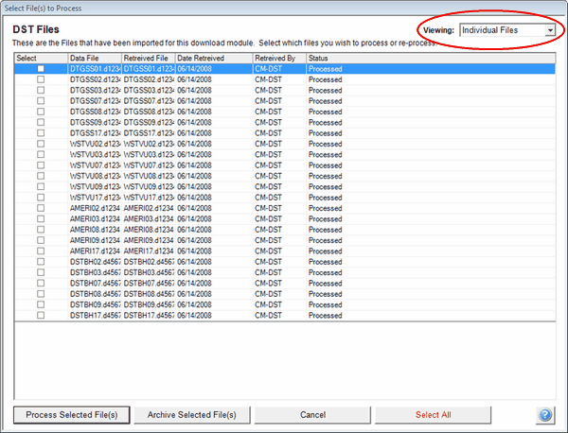Click Processed status in DTGSS01 row
The image size is (568, 433).
pyautogui.click(x=325, y=69)
